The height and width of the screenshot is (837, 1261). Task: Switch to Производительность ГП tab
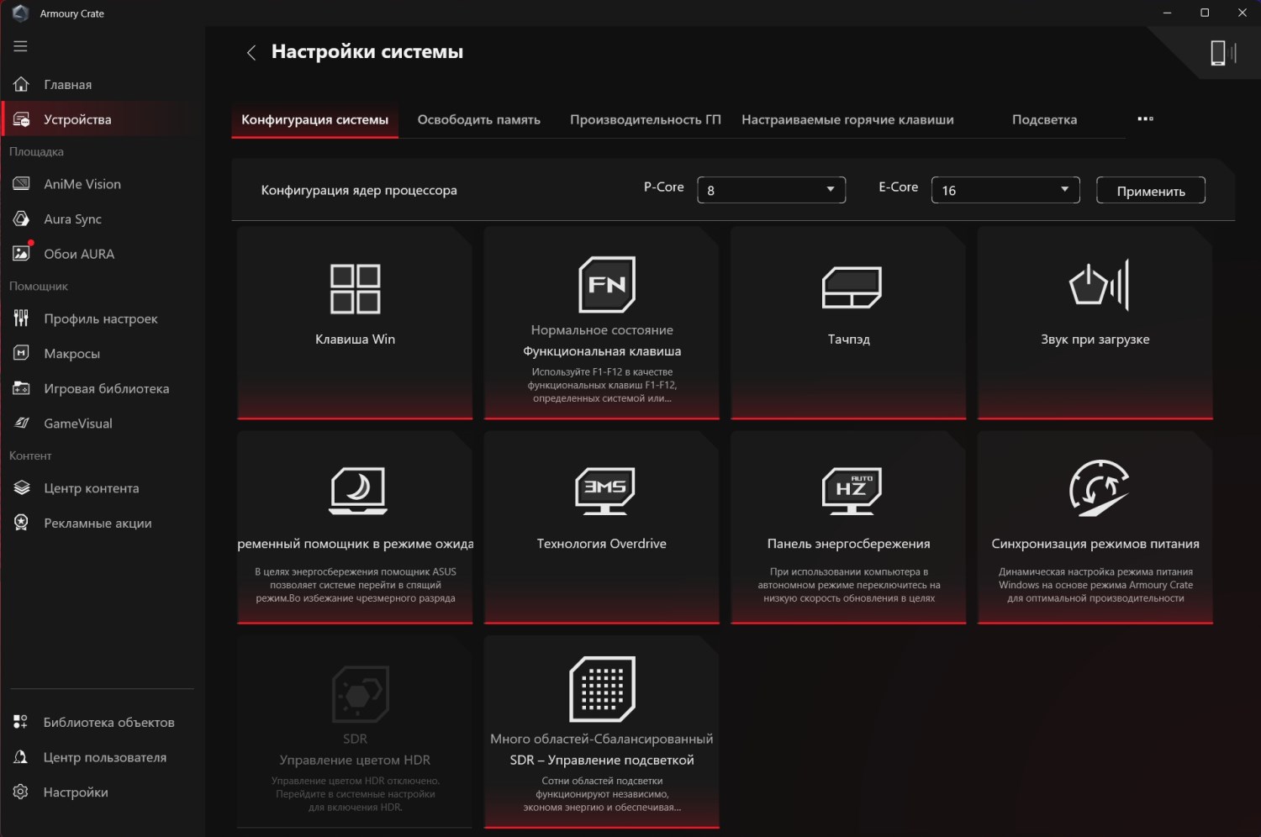tap(645, 119)
